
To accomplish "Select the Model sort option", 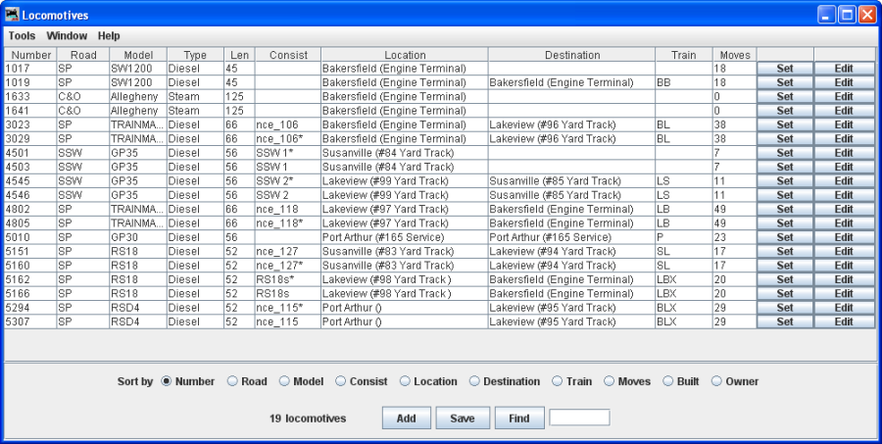I will [285, 381].
